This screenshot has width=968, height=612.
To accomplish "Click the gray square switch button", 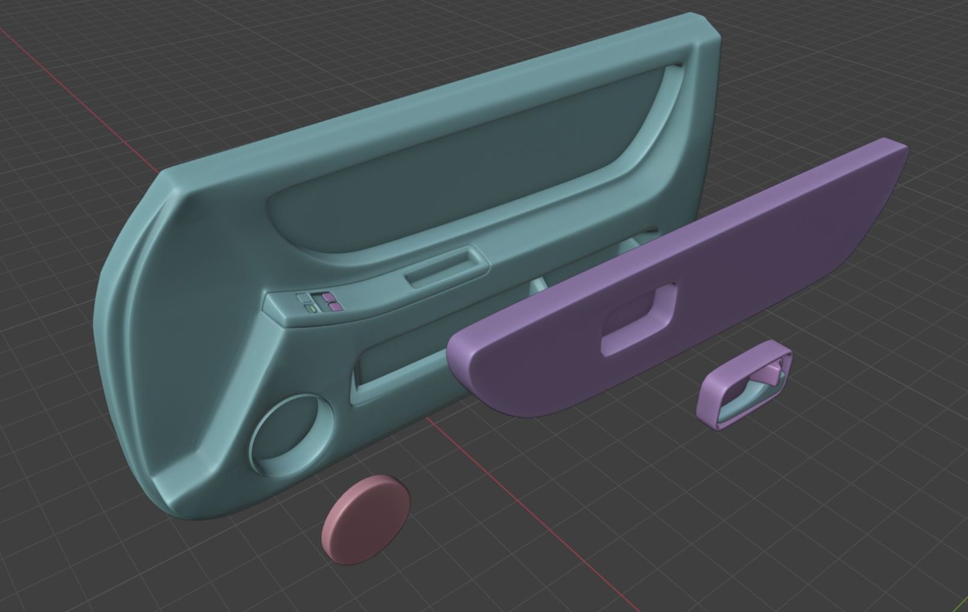I will (302, 298).
